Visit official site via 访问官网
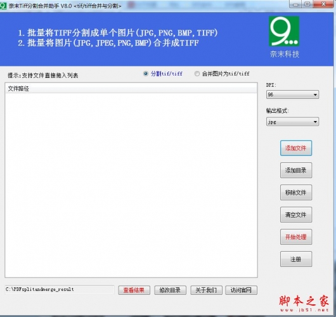The height and width of the screenshot is (317, 336). coord(242,290)
